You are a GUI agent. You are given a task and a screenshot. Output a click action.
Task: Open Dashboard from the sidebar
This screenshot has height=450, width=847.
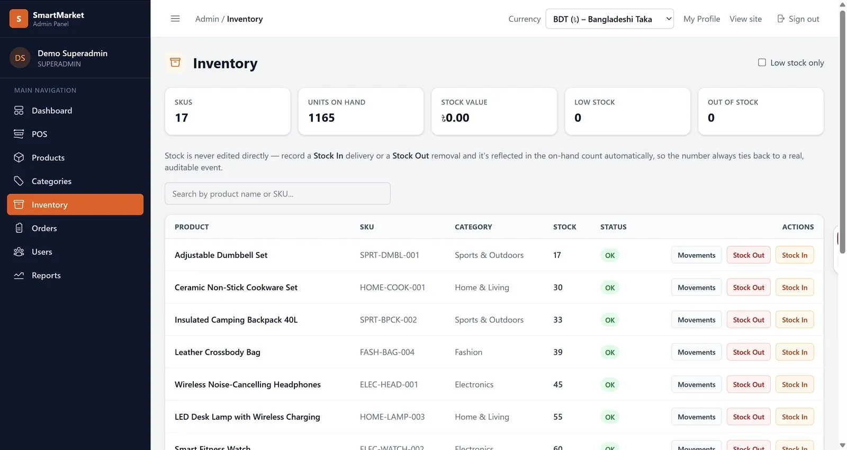[75, 111]
